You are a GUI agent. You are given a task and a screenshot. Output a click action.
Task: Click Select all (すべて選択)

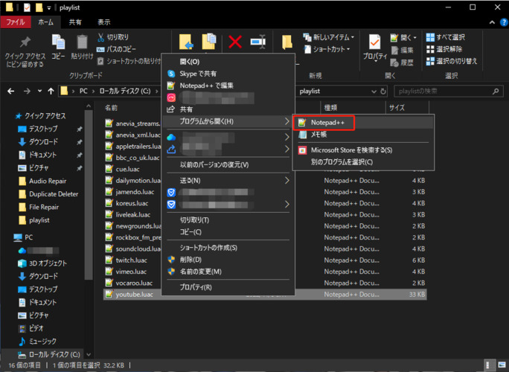tap(445, 37)
